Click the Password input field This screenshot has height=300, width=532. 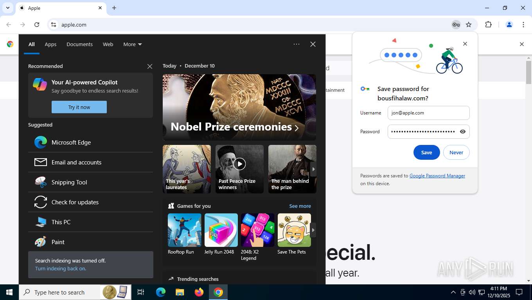[428, 132]
